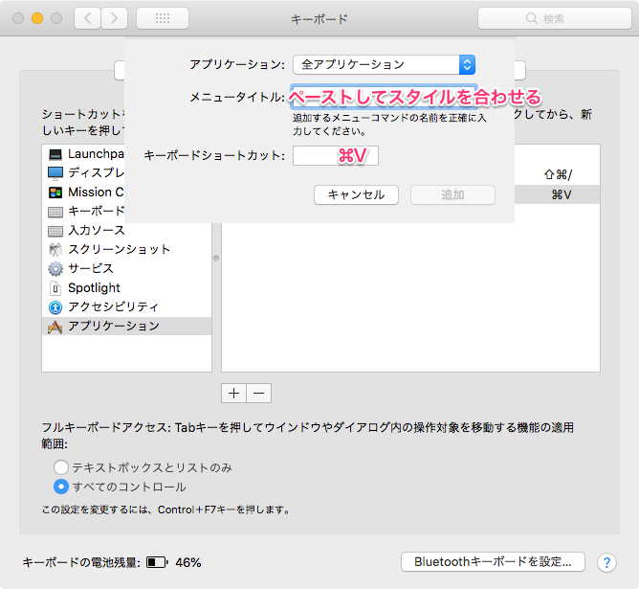
Task: Select the 入力ソース icon
Action: click(x=55, y=231)
